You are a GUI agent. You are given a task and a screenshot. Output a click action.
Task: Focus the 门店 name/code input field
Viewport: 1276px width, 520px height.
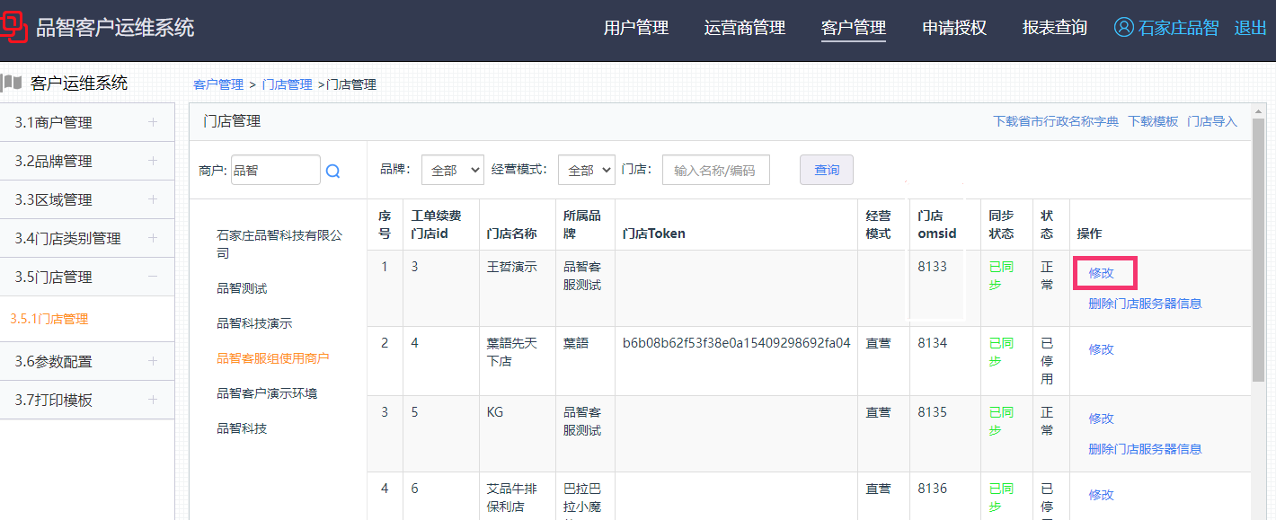pos(716,170)
